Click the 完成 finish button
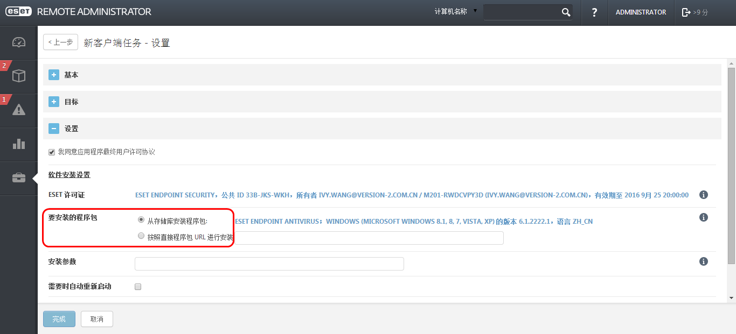 point(59,319)
